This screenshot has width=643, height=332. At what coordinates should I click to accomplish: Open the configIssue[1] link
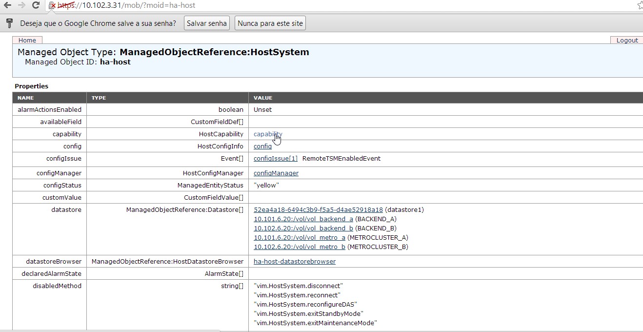pos(275,158)
